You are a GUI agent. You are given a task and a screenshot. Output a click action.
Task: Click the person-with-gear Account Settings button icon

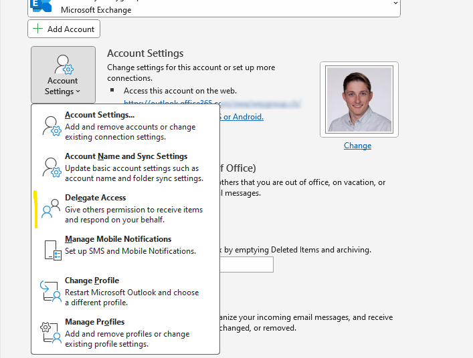click(63, 65)
